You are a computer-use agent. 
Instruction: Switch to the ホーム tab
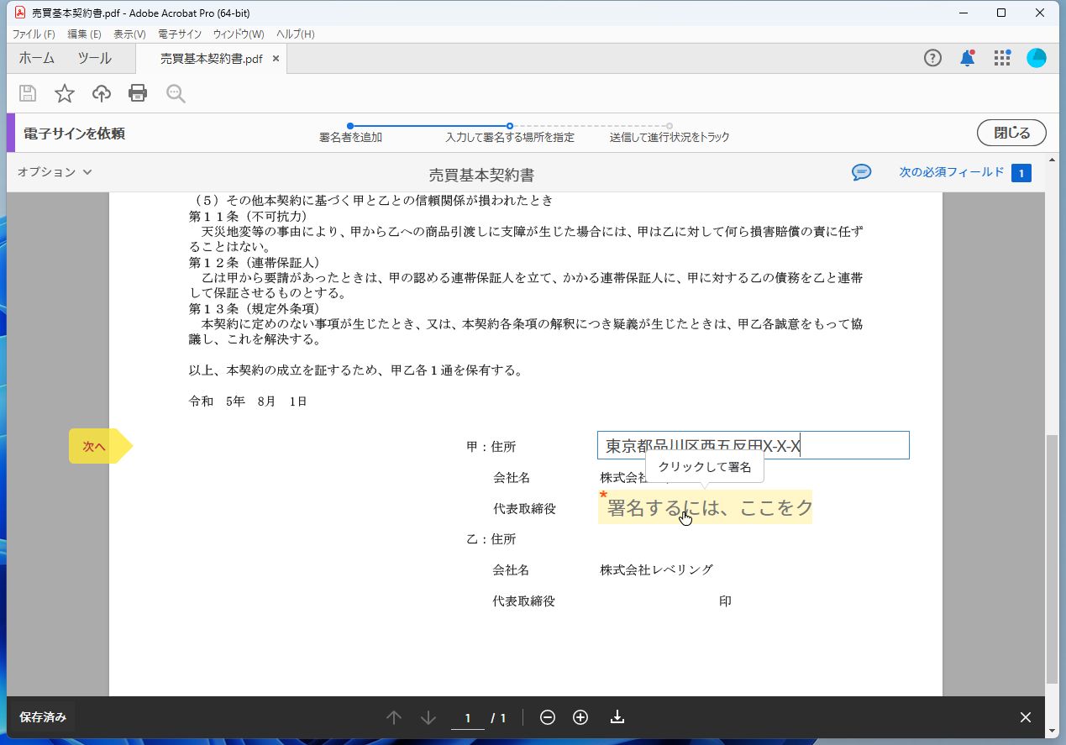35,58
